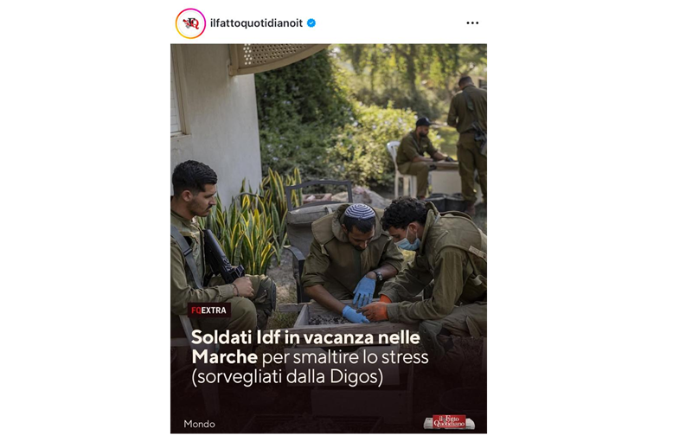The width and height of the screenshot is (673, 435).
Task: Open the three-dot more options menu
Action: [x=472, y=23]
